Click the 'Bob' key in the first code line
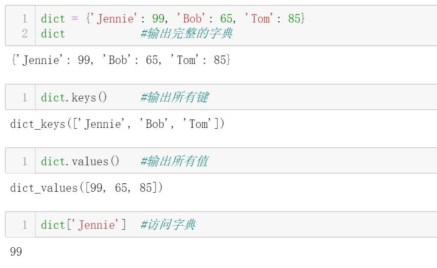 (192, 19)
